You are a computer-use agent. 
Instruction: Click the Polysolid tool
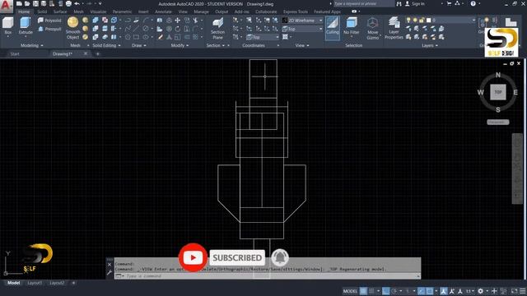(x=49, y=21)
